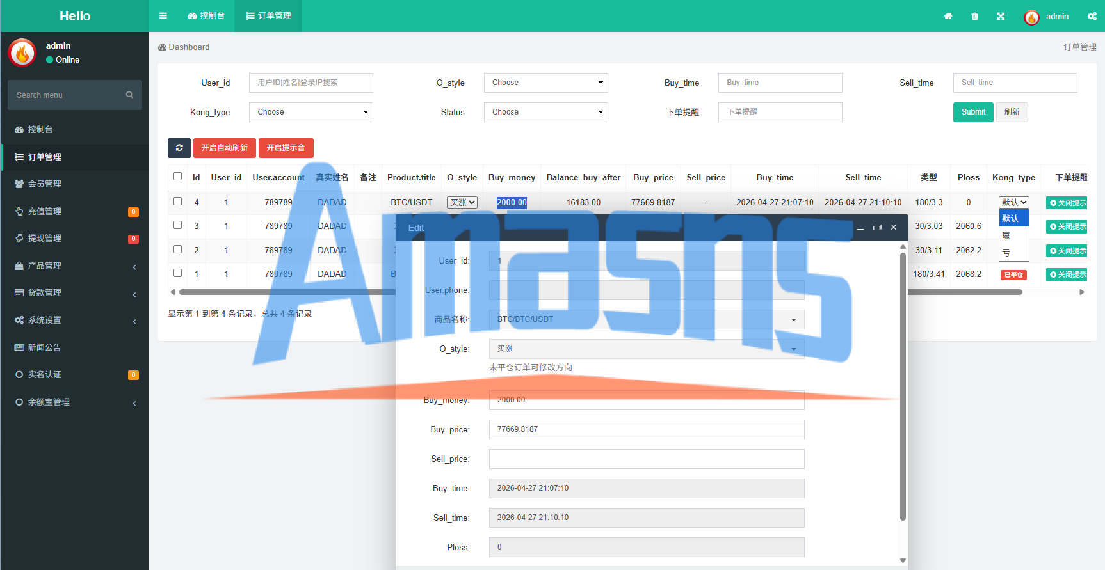1105x570 pixels.
Task: Click the table horizontal scrollbar
Action: pos(601,292)
